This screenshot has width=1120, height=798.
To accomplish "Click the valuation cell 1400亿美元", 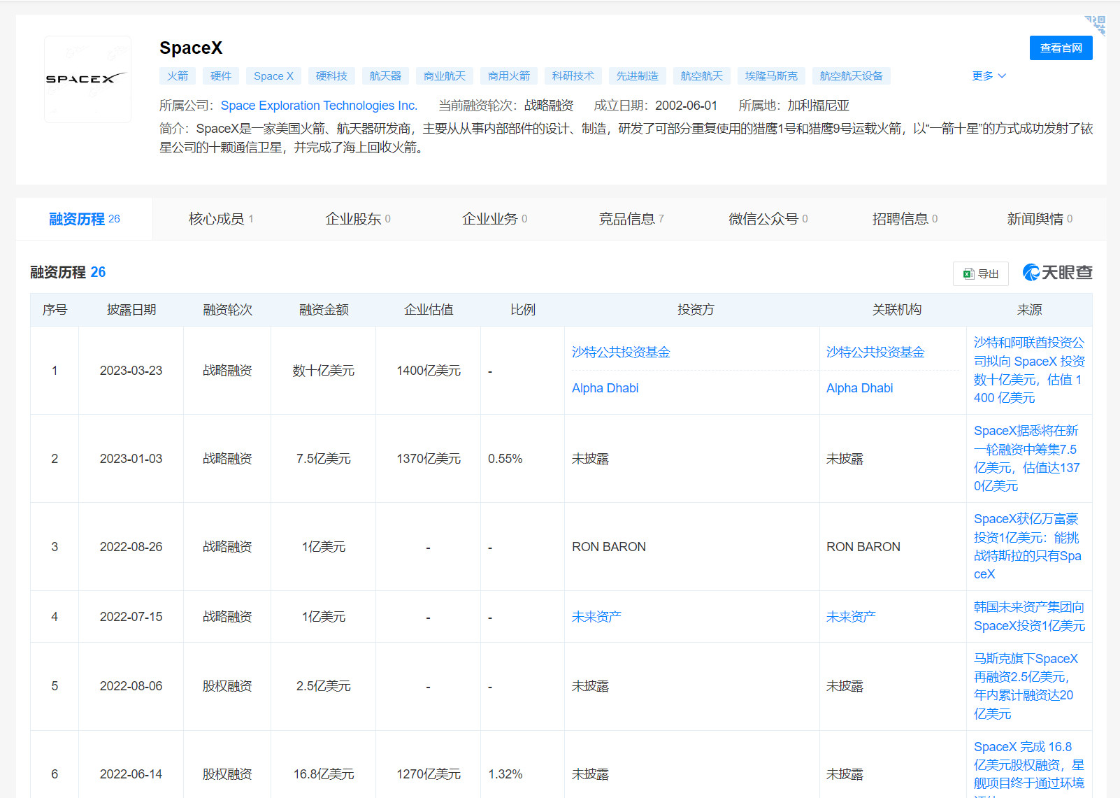I will (429, 371).
